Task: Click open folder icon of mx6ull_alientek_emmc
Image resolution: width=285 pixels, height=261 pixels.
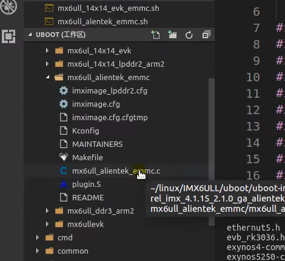Action: [59, 77]
